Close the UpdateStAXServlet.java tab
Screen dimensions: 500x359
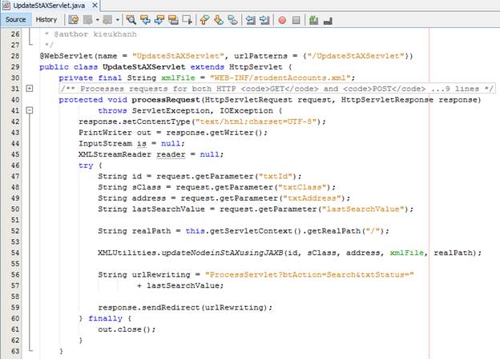click(95, 6)
